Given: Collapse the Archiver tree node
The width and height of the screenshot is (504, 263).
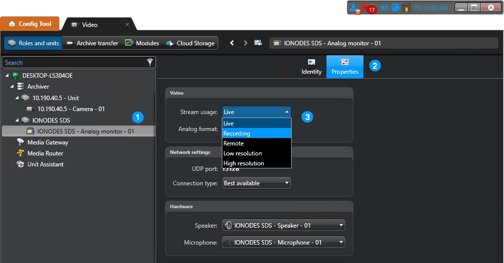Looking at the screenshot, I should (12, 86).
